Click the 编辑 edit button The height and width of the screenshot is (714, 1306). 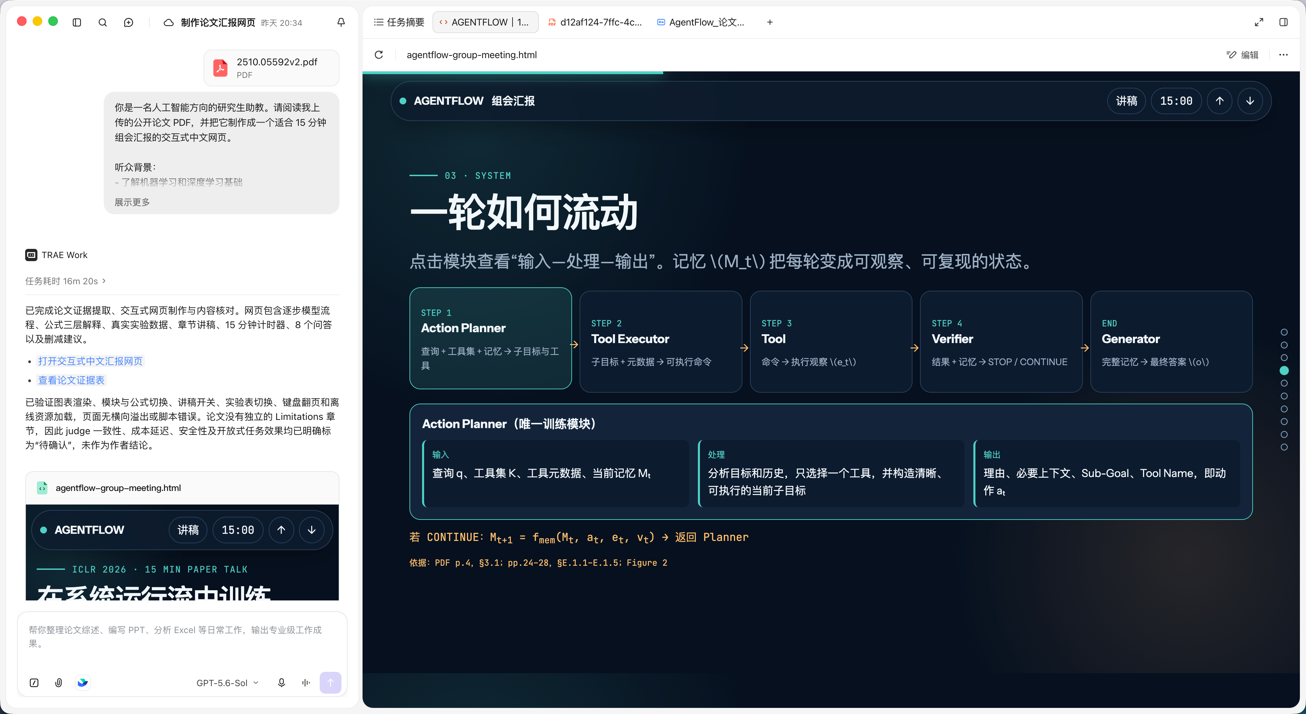point(1243,55)
